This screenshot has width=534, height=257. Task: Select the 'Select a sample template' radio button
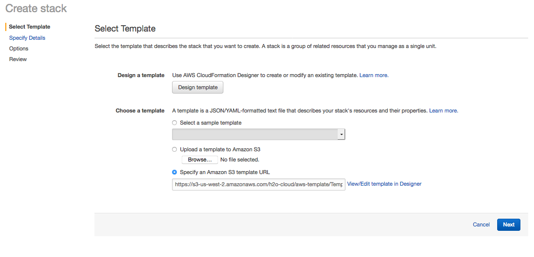coord(174,123)
